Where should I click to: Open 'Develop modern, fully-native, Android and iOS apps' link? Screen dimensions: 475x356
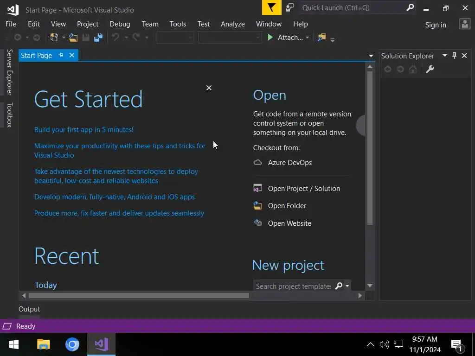(x=115, y=197)
